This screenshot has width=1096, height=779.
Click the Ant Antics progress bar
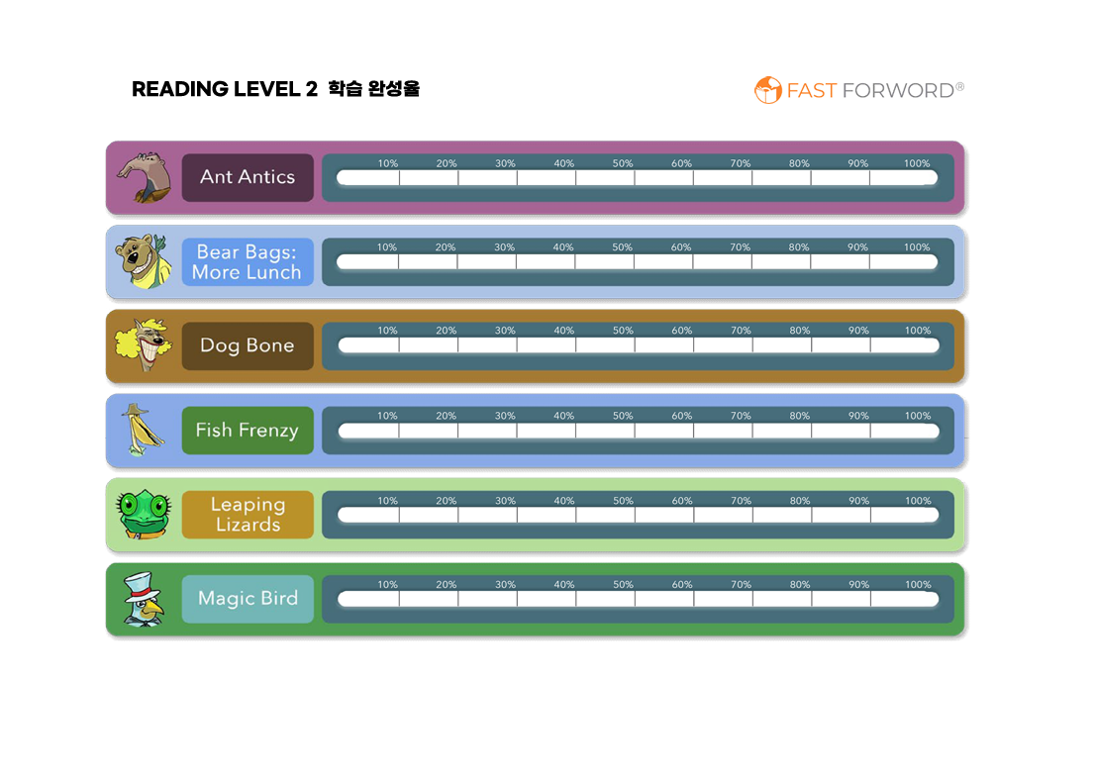[x=638, y=178]
